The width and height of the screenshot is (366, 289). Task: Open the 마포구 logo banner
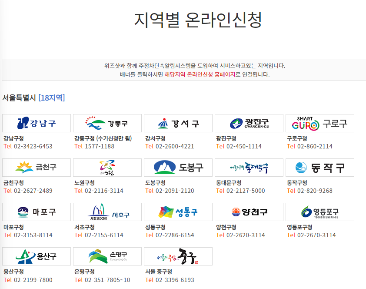(37, 212)
